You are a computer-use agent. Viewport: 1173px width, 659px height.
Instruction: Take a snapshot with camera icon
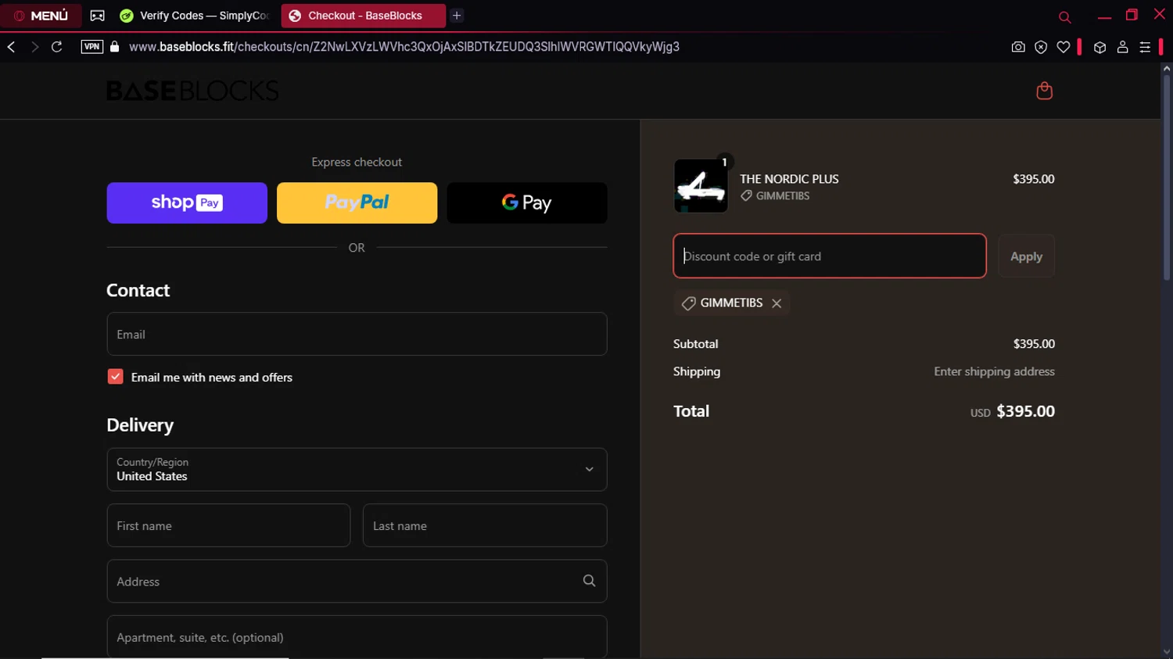[1018, 47]
